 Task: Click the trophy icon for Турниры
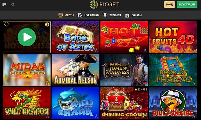pos(105,15)
